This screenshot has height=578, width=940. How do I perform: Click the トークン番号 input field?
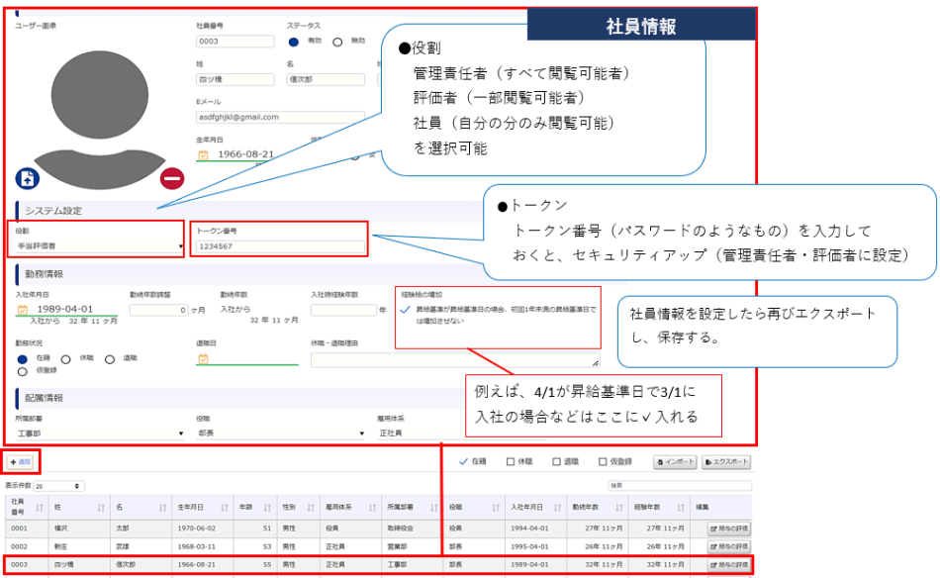point(279,246)
